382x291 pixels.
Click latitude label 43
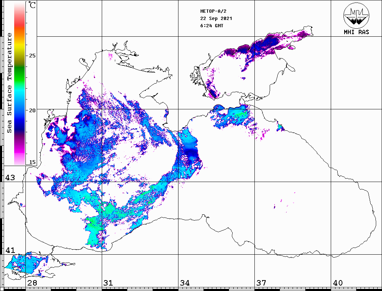pos(10,178)
